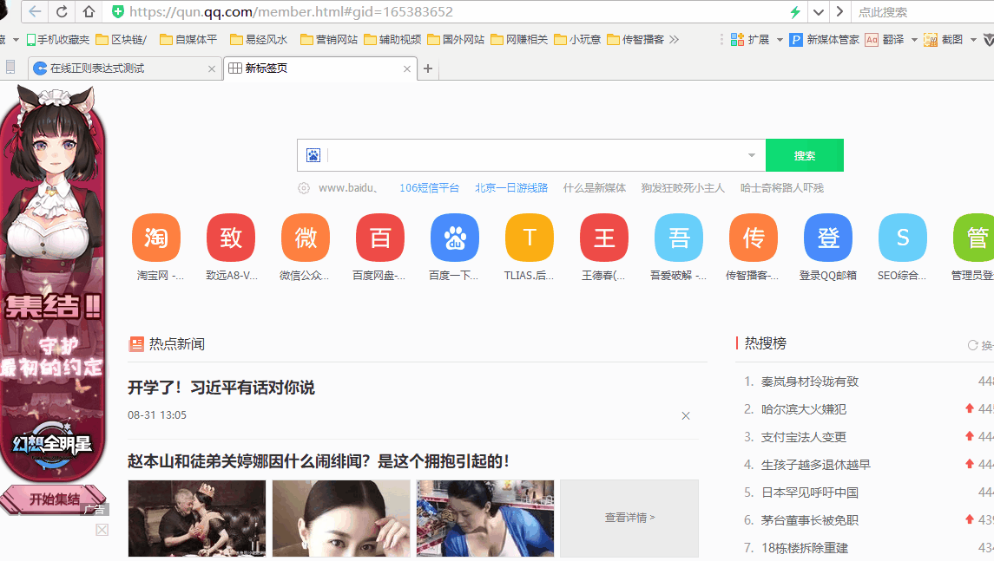Click hot search 秦岚身材玲珑有致
Screen dimensions: 994x561
(x=810, y=382)
